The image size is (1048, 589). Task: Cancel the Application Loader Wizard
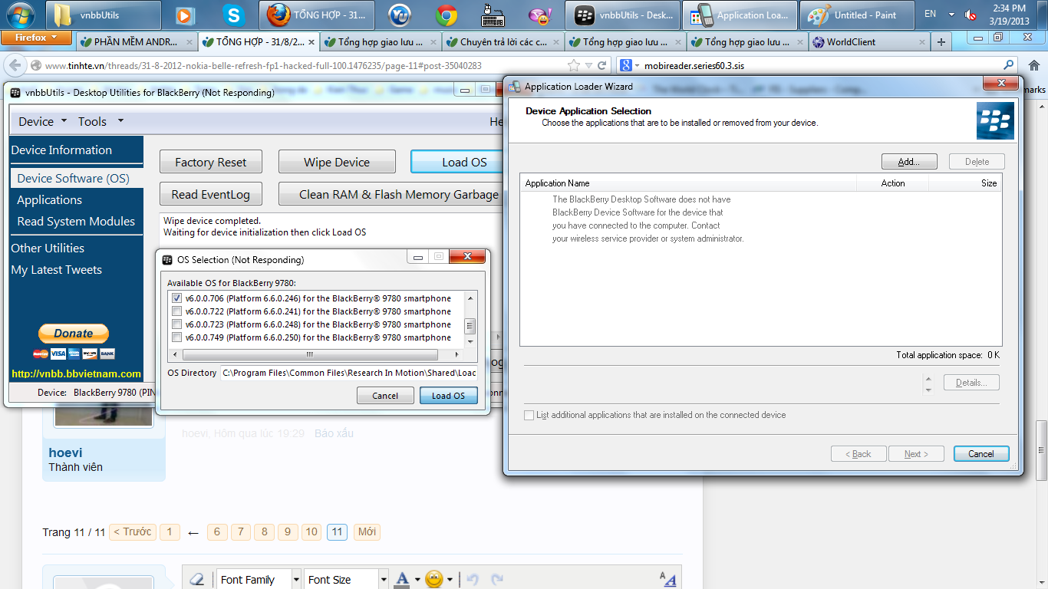(981, 454)
